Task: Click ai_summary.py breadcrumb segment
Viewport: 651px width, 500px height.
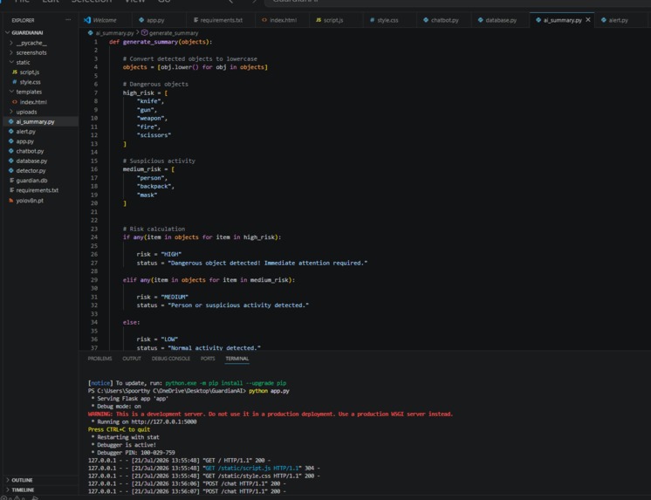Action: tap(114, 33)
